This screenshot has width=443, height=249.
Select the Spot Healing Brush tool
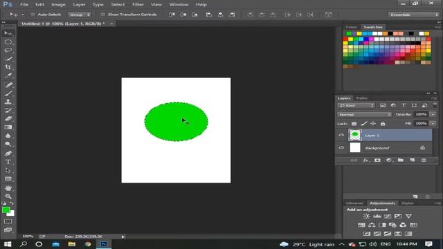8,84
